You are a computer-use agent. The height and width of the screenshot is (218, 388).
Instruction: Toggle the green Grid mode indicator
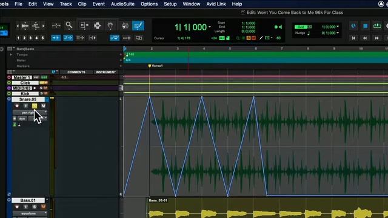(301, 27)
